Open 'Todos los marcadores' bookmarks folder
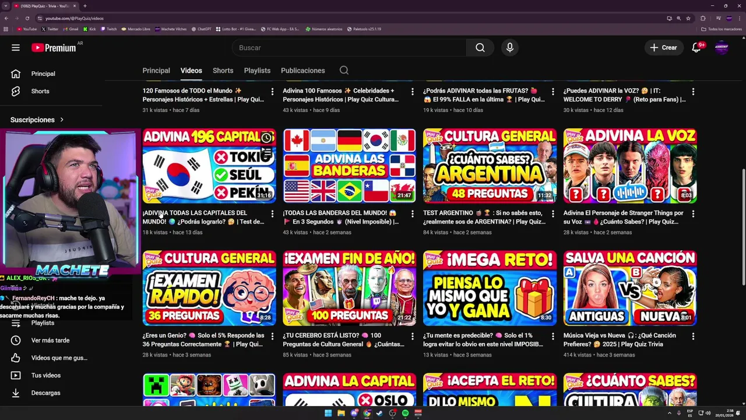The height and width of the screenshot is (420, 746). click(722, 29)
